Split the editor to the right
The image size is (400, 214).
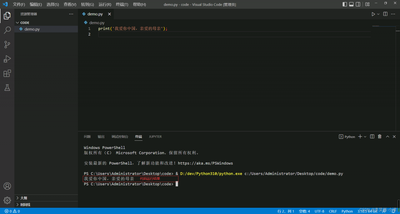(x=385, y=14)
